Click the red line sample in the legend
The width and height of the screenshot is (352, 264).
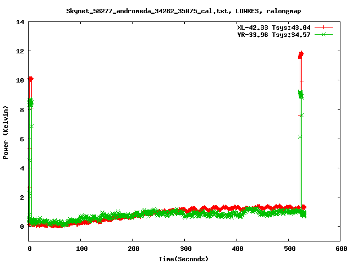point(323,28)
